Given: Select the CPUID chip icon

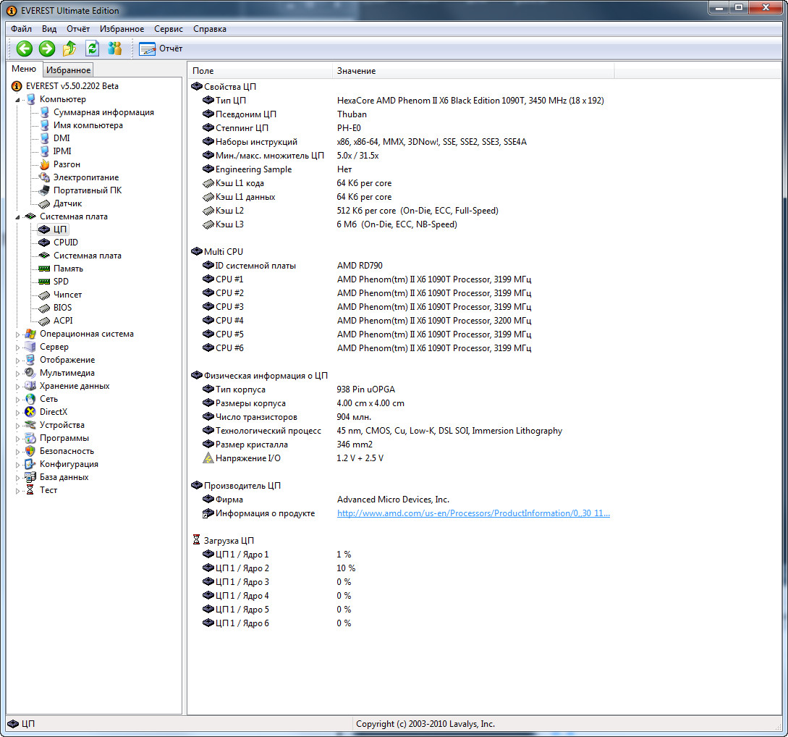Looking at the screenshot, I should pos(45,243).
